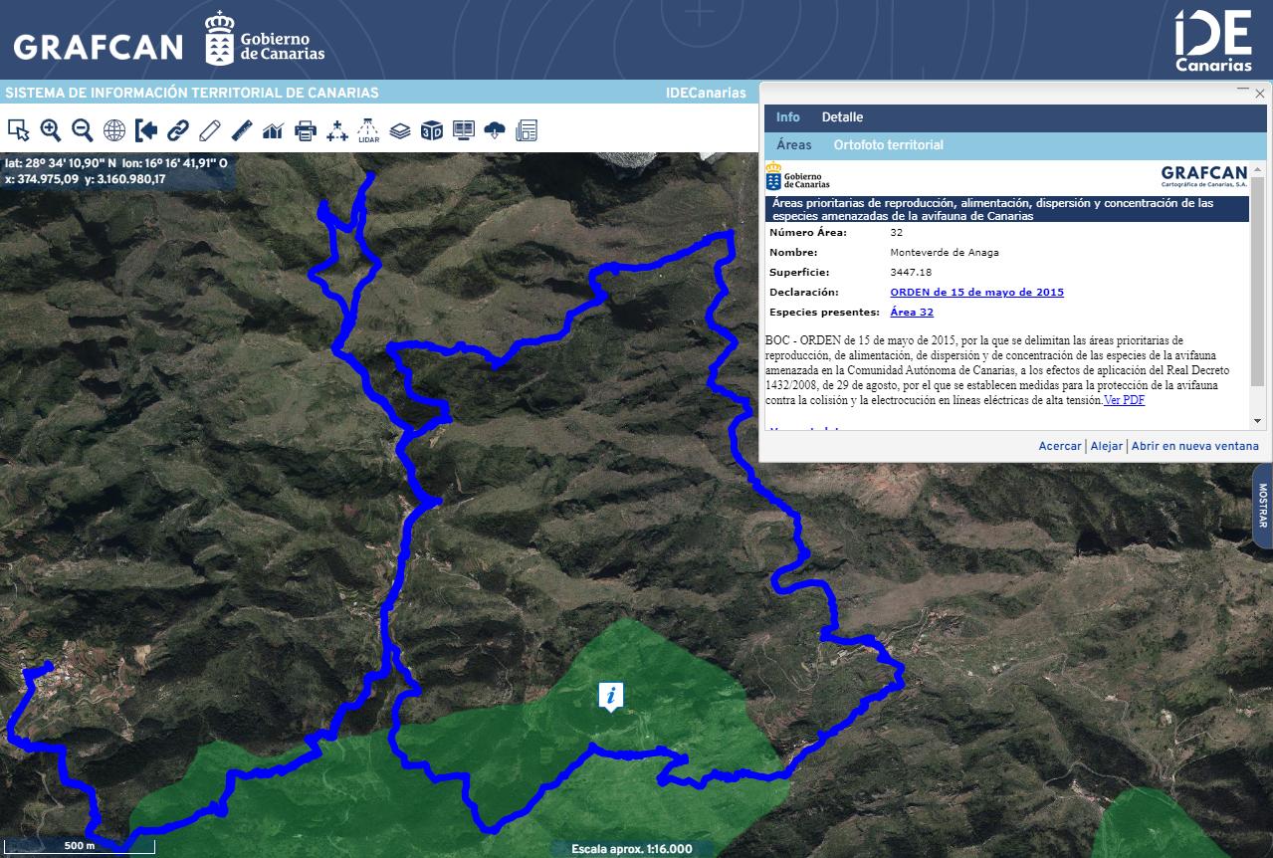This screenshot has width=1273, height=858.
Task: Open the split screen map comparison tool
Action: (464, 130)
